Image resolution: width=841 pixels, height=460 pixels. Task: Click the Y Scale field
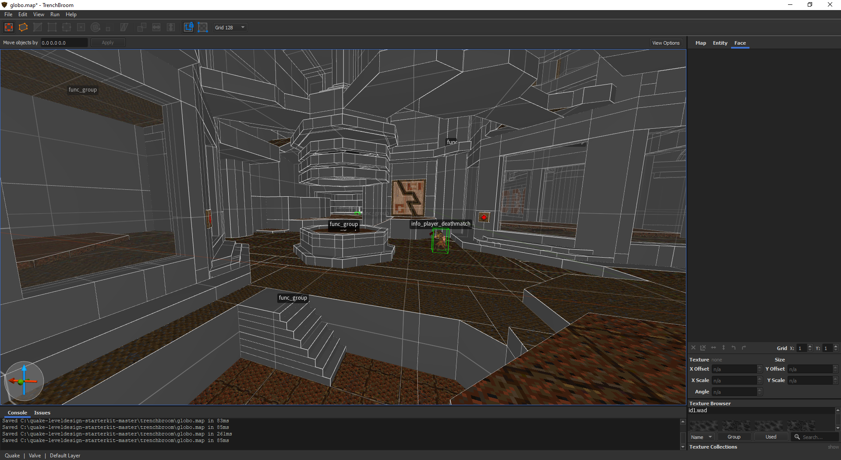[x=813, y=381]
